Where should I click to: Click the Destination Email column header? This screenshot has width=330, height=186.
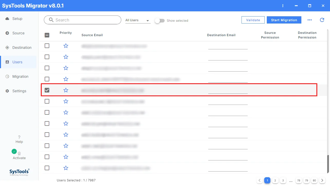pos(221,35)
